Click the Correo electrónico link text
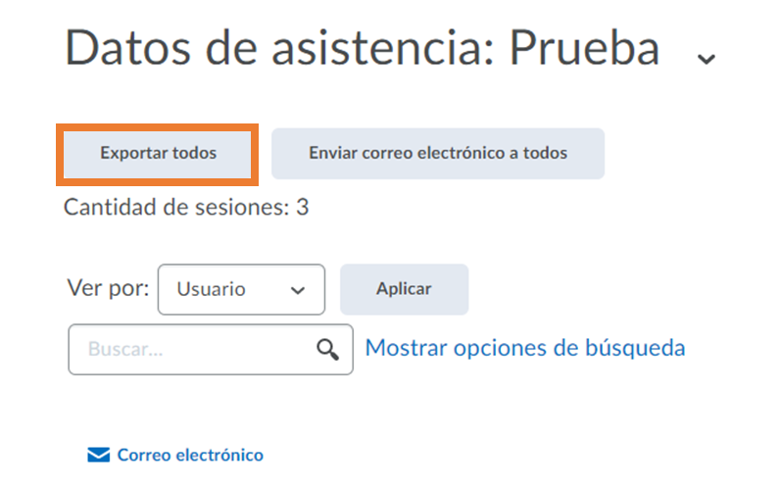Image resolution: width=779 pixels, height=488 pixels. 190,455
